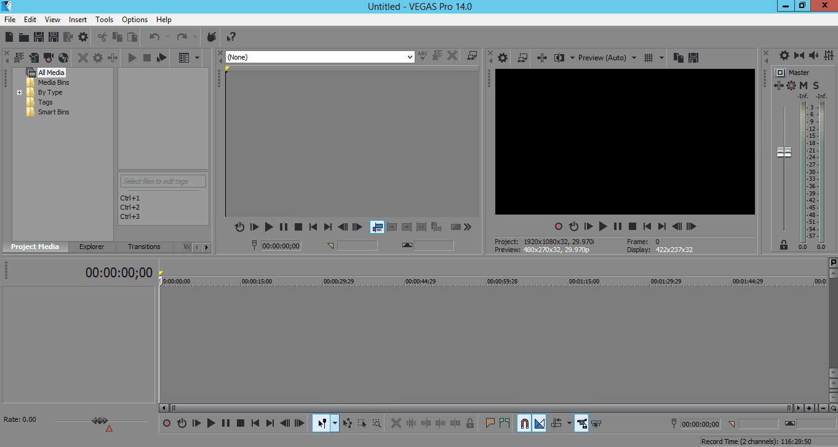Image resolution: width=838 pixels, height=447 pixels.
Task: Open the File menu
Action: (x=10, y=20)
